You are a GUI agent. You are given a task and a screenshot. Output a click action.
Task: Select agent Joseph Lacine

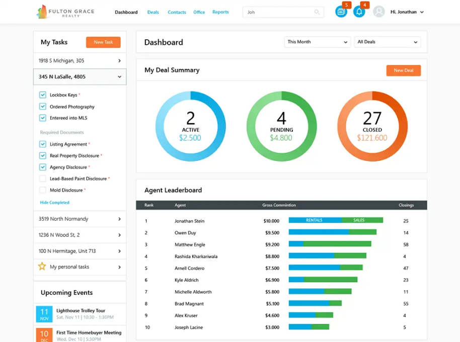(189, 327)
